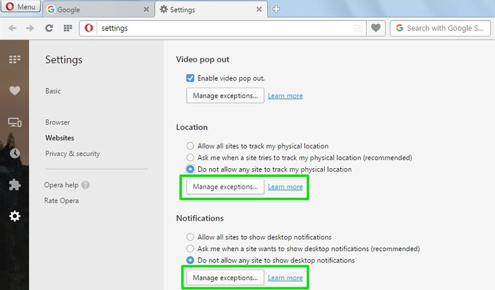Screen dimensions: 495x290
Task: Open Learn more for Notifications
Action: pyautogui.click(x=285, y=278)
